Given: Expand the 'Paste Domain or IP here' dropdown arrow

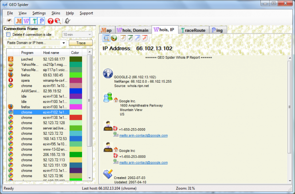Looking at the screenshot, I should pos(63,43).
